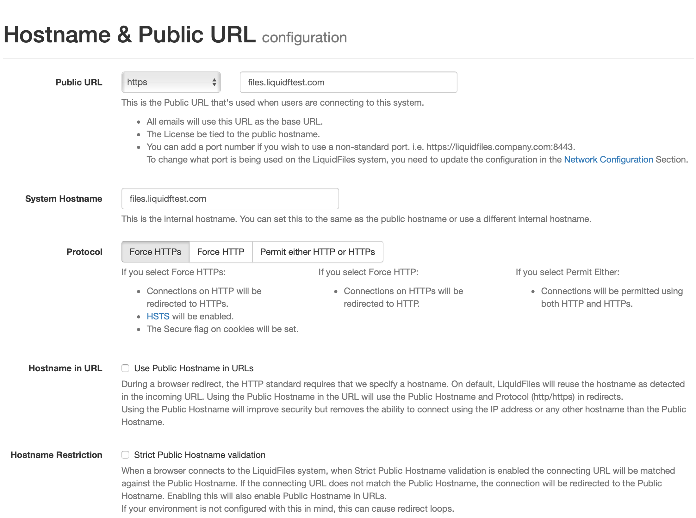Click the Public URL field label

[79, 82]
